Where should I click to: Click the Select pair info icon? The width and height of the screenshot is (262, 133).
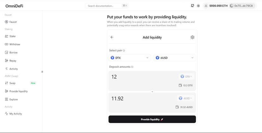[124, 51]
